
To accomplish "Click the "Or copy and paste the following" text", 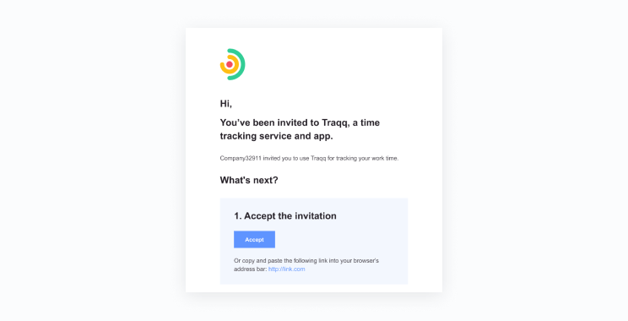I will tap(275, 260).
